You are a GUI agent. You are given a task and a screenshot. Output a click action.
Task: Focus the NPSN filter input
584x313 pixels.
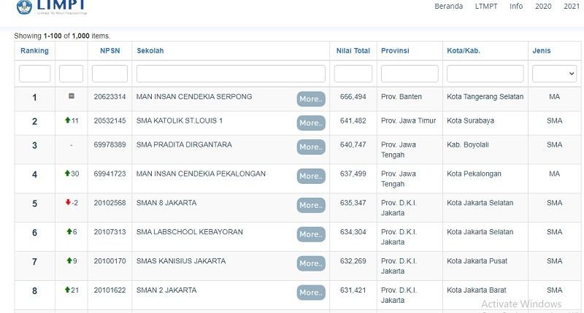click(110, 74)
